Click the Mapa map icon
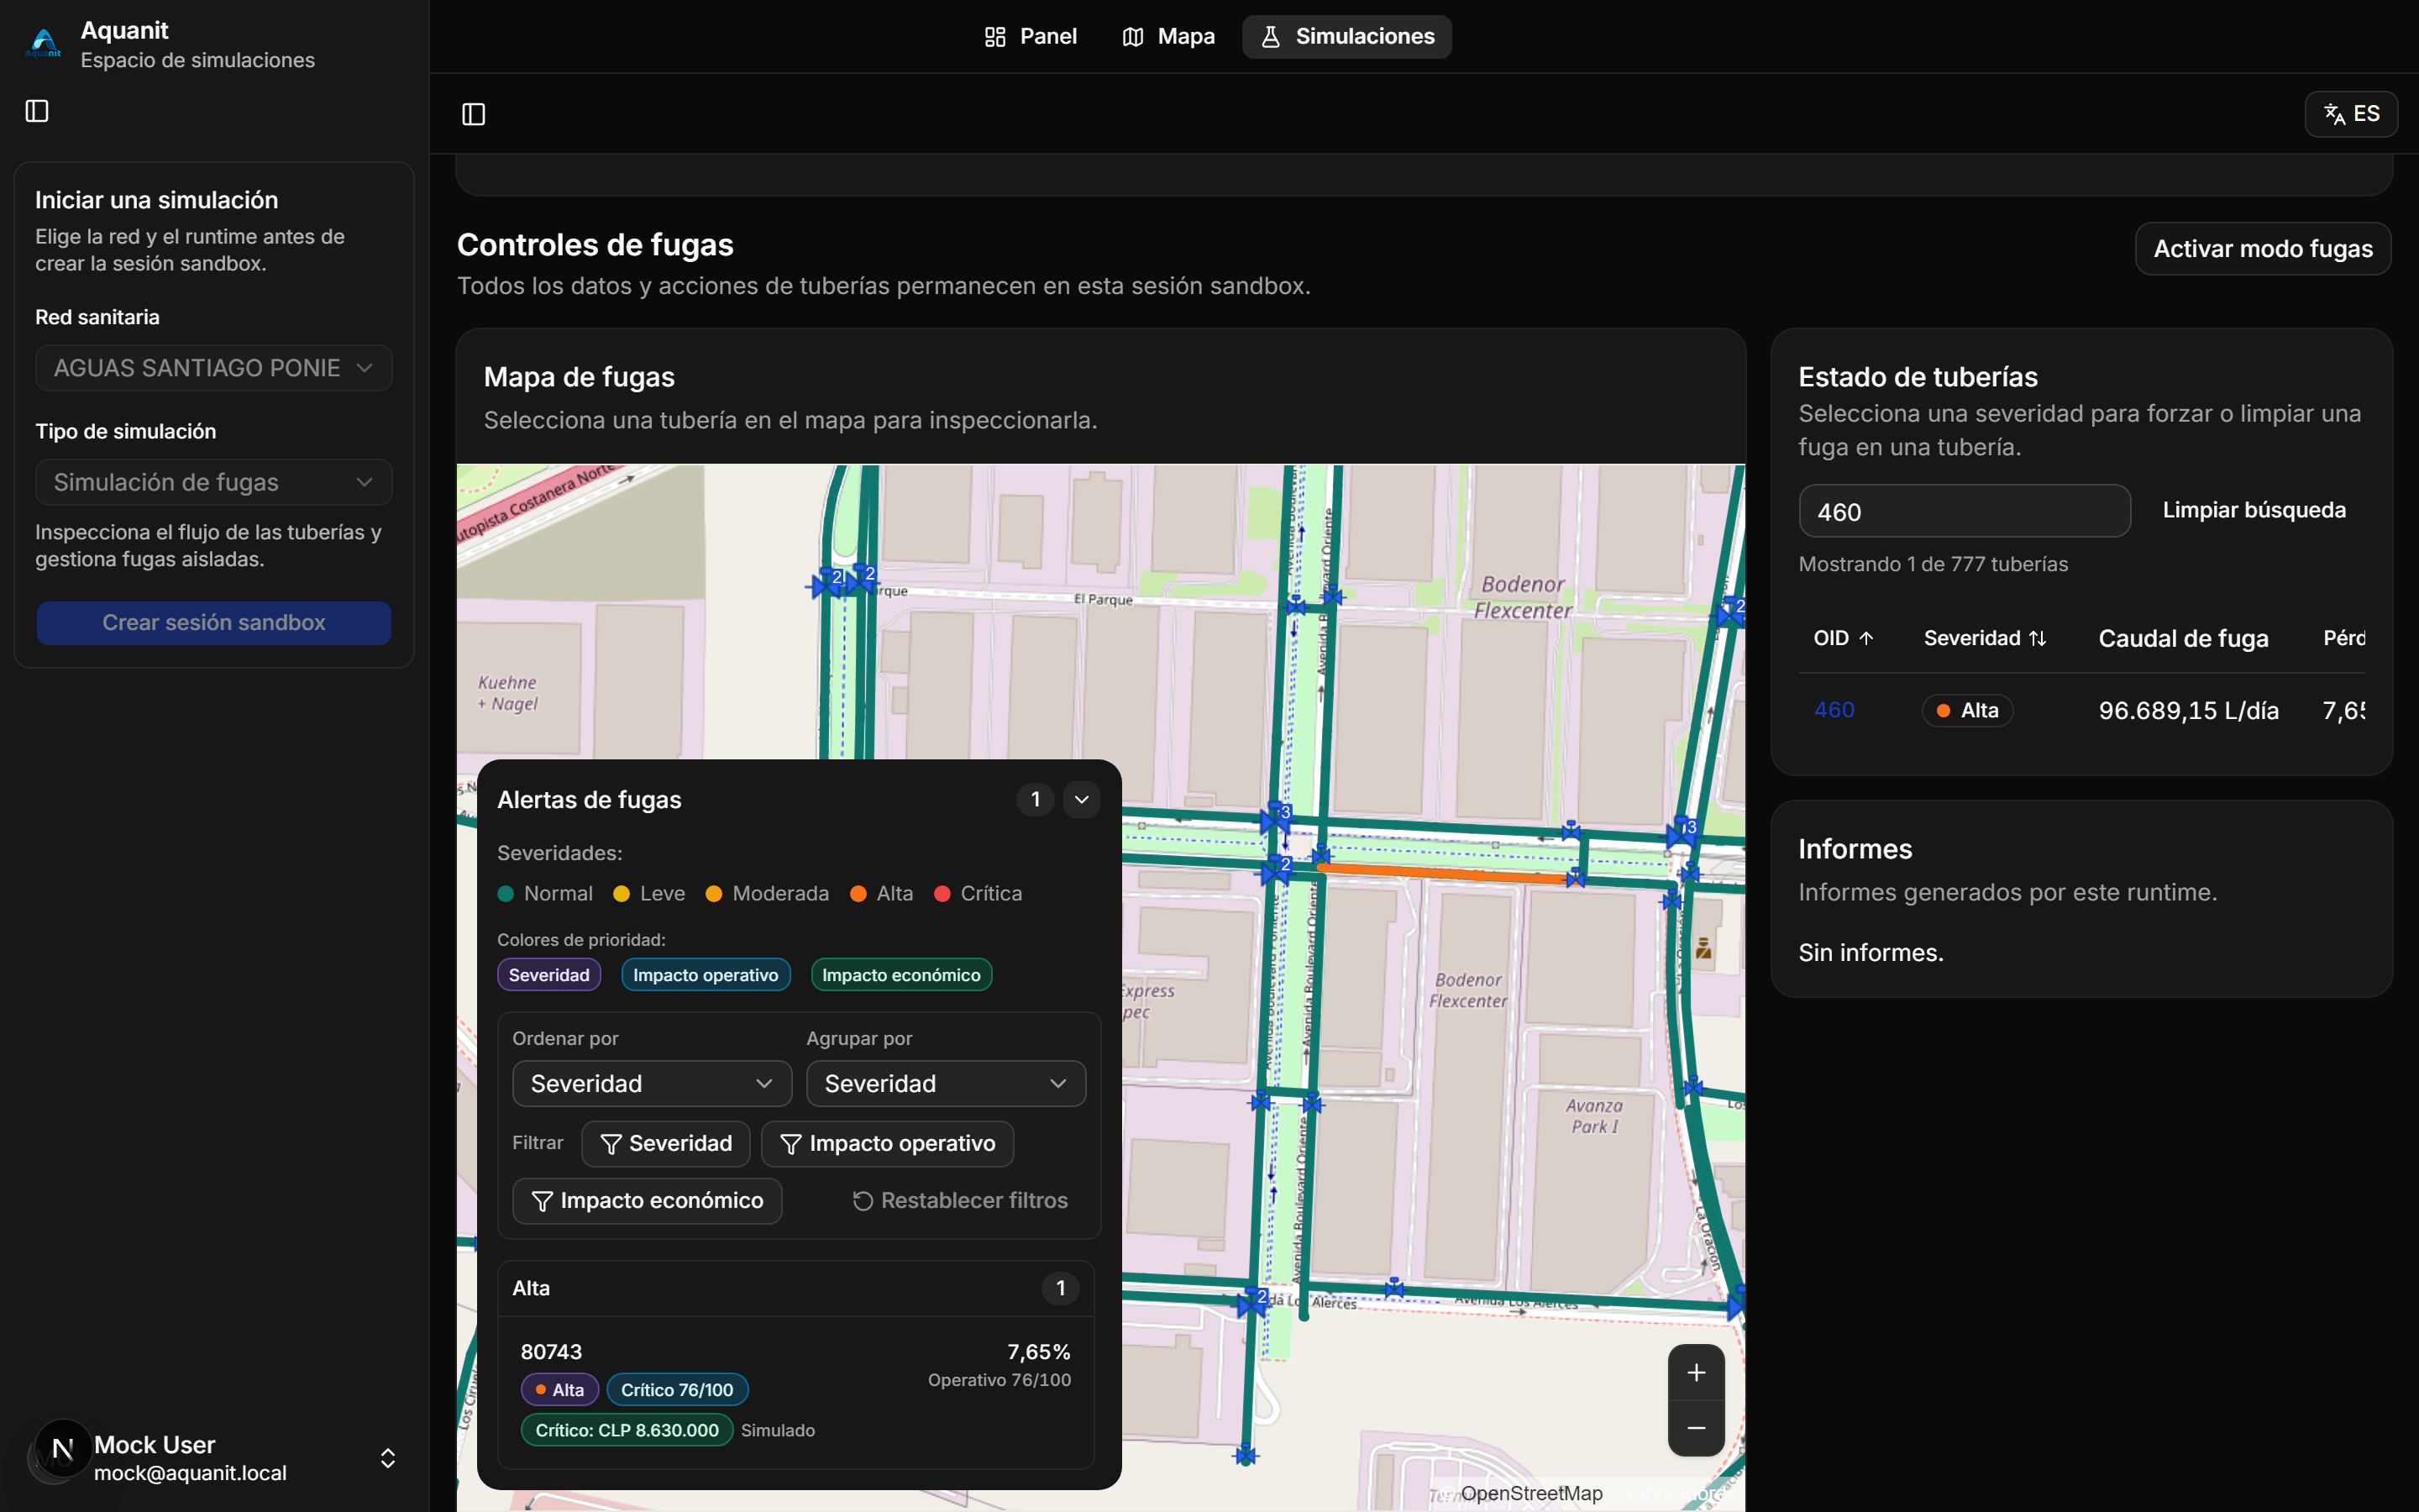 click(1132, 37)
